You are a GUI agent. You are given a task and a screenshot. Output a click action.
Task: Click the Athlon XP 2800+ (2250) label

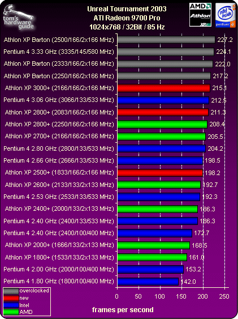59,124
